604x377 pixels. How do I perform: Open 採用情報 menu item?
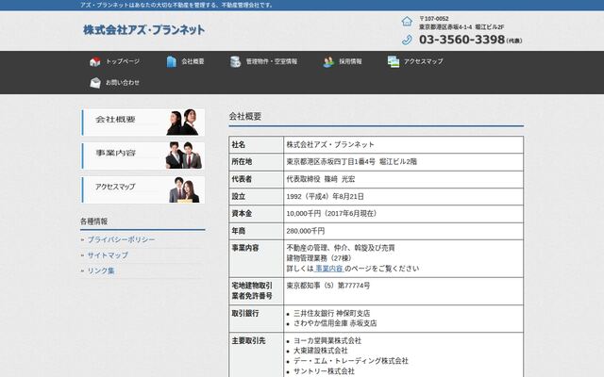click(350, 61)
